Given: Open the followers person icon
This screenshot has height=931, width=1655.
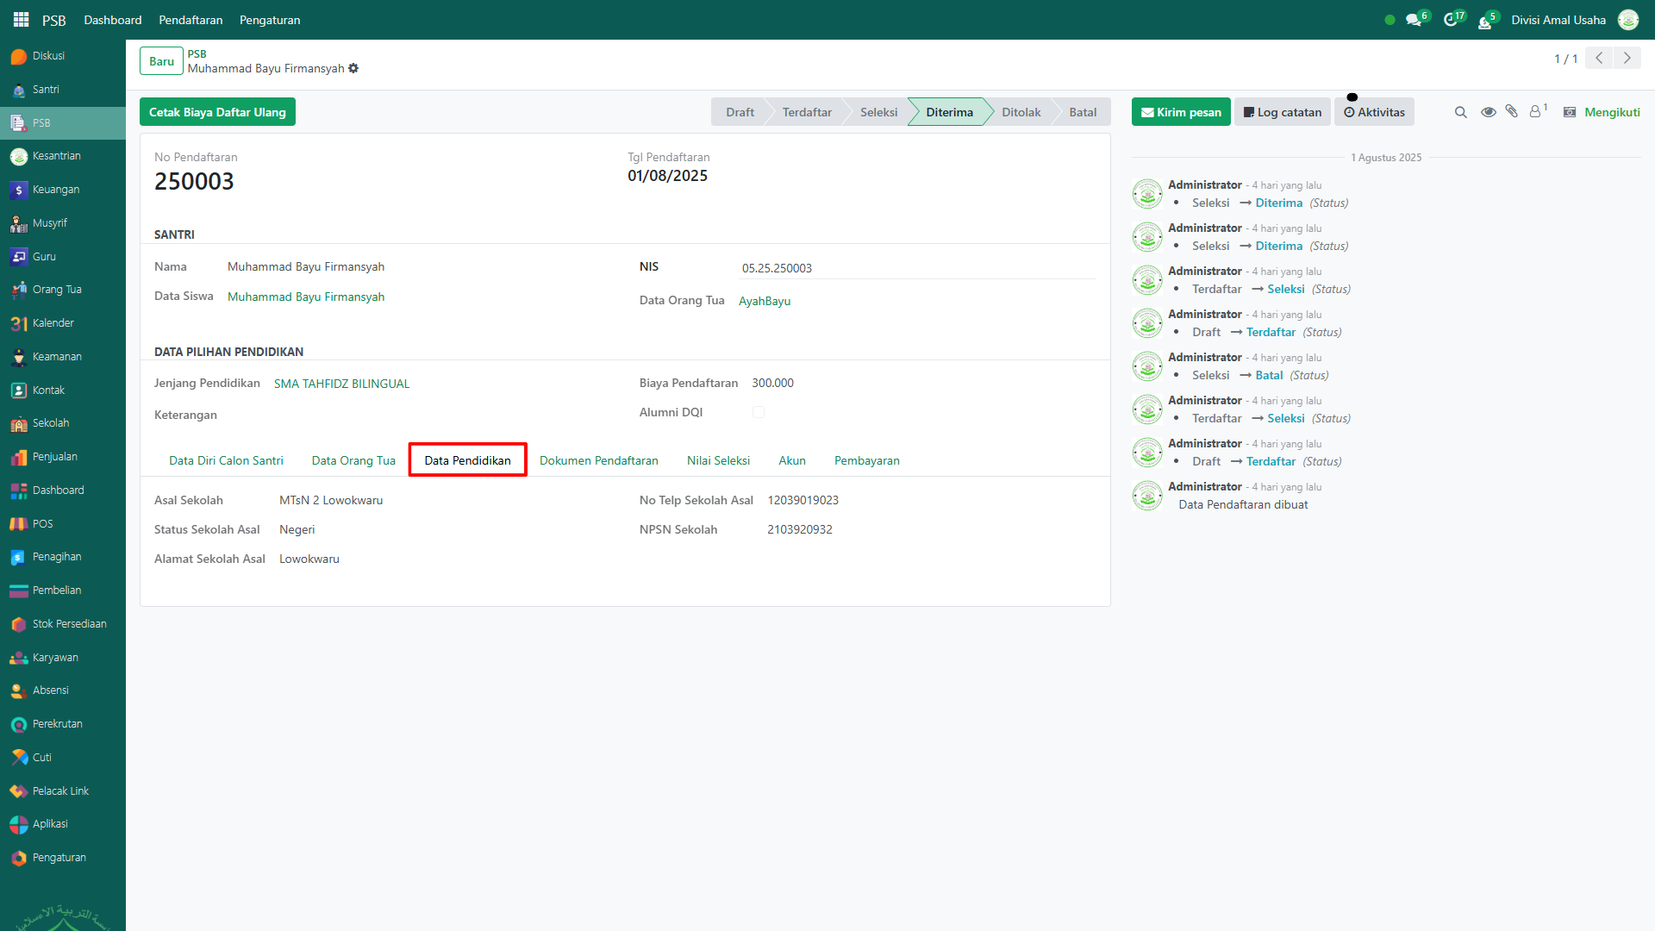Looking at the screenshot, I should click(1535, 112).
